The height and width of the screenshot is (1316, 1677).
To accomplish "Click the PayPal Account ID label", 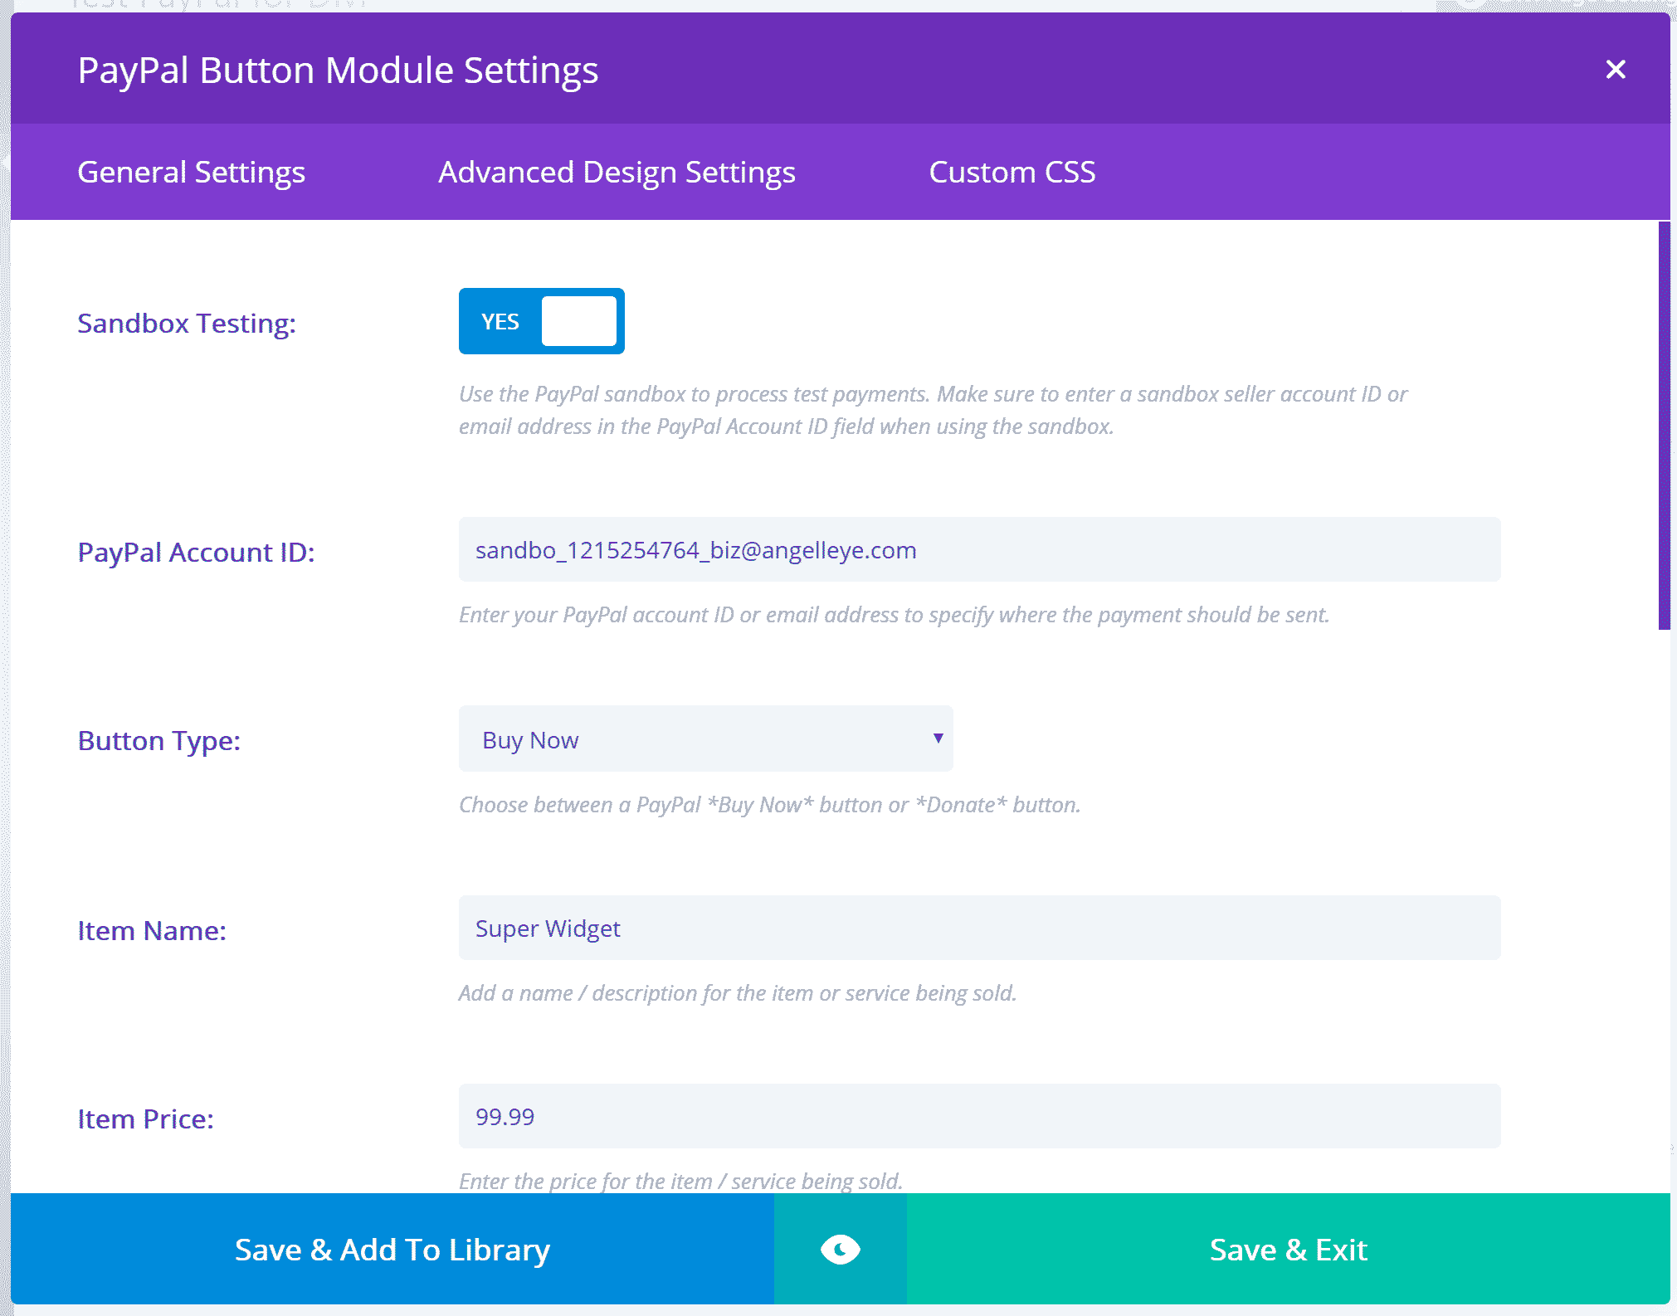I will pyautogui.click(x=196, y=552).
